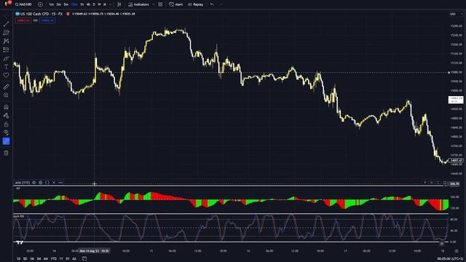The height and width of the screenshot is (262, 466).
Task: Select the All date range
Action: (x=74, y=259)
